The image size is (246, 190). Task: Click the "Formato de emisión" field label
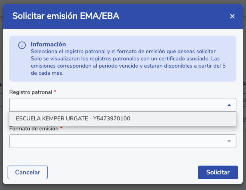pyautogui.click(x=34, y=128)
